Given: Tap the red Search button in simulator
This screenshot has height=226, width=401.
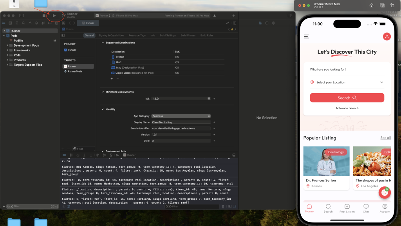Looking at the screenshot, I should (x=347, y=98).
